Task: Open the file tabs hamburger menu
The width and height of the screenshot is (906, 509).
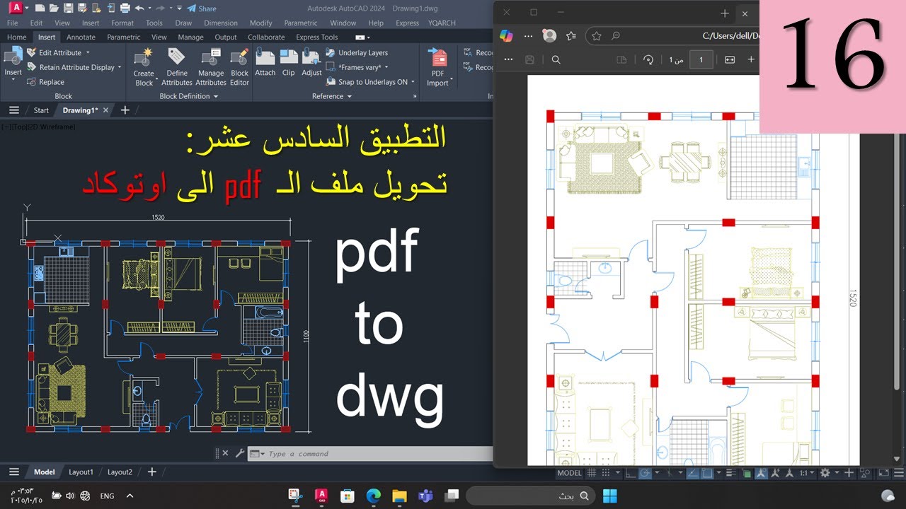Action: [x=13, y=110]
